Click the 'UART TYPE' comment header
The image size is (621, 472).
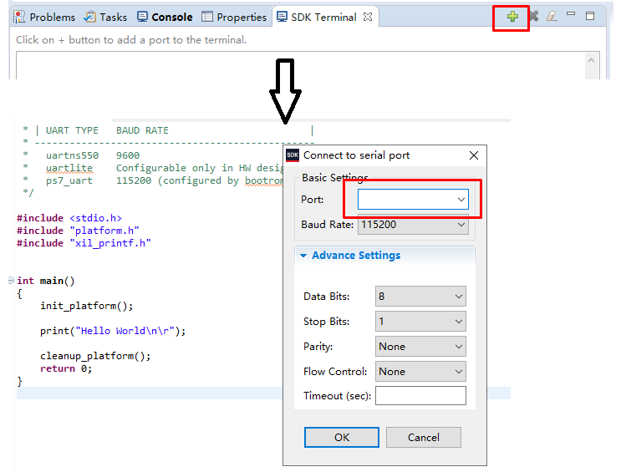[72, 130]
